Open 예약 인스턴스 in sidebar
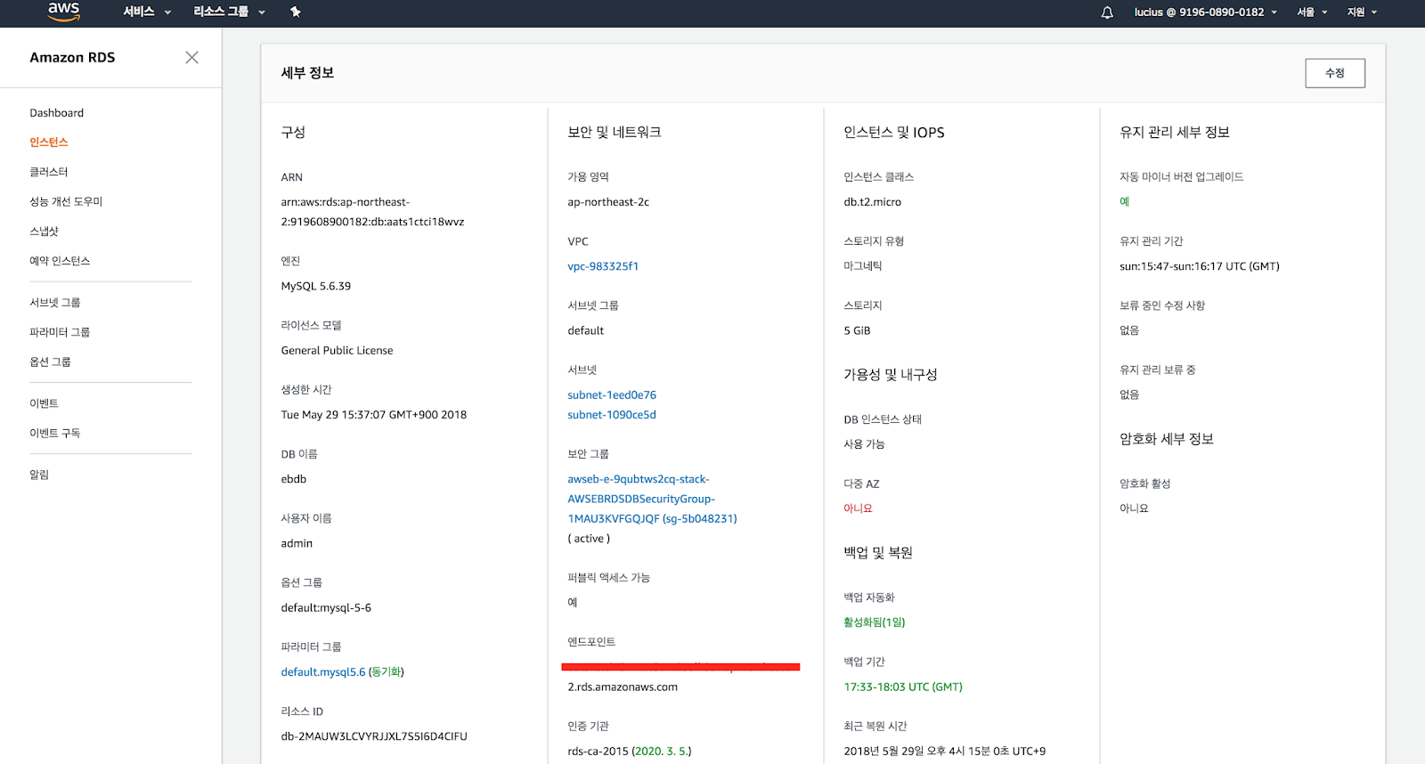 (60, 261)
